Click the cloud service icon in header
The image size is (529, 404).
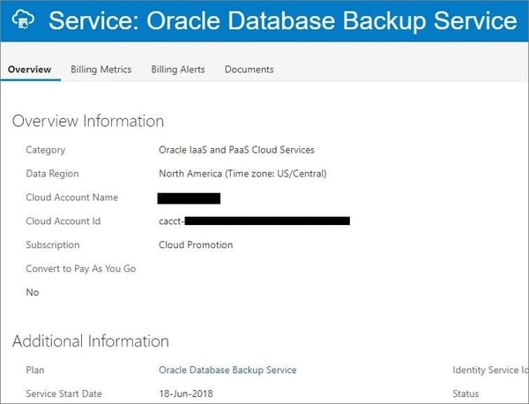coord(21,21)
